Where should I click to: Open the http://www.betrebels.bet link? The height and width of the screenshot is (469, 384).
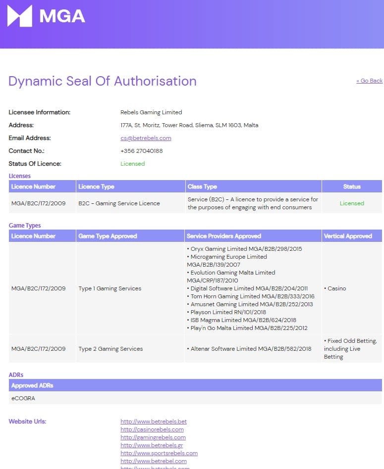(154, 422)
